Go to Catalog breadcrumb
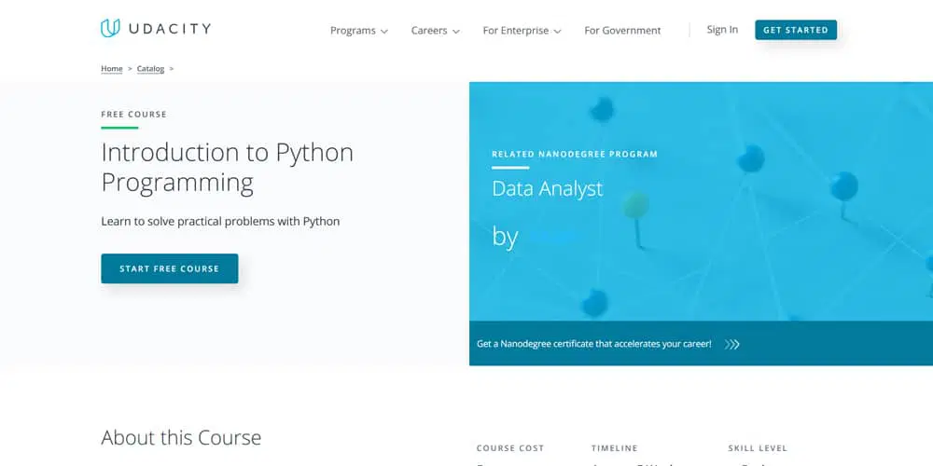The width and height of the screenshot is (933, 466). (150, 69)
